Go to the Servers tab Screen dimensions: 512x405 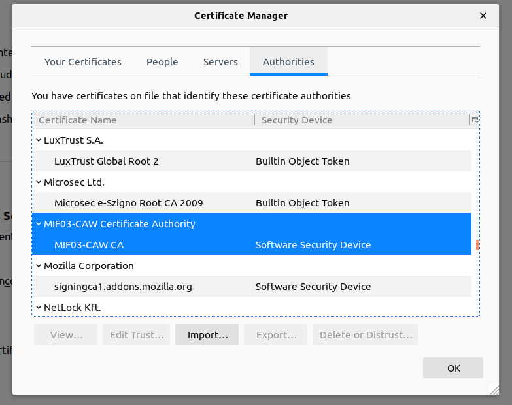pos(220,62)
